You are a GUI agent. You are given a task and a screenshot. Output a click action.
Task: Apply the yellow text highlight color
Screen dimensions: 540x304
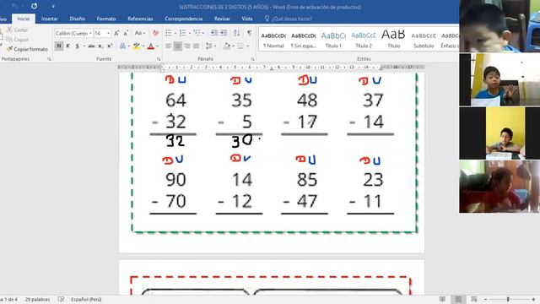click(x=137, y=46)
